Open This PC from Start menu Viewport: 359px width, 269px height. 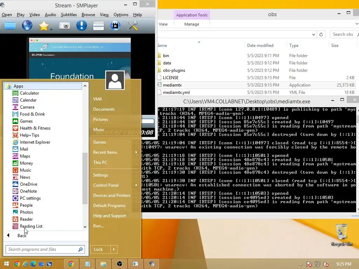[x=100, y=163]
